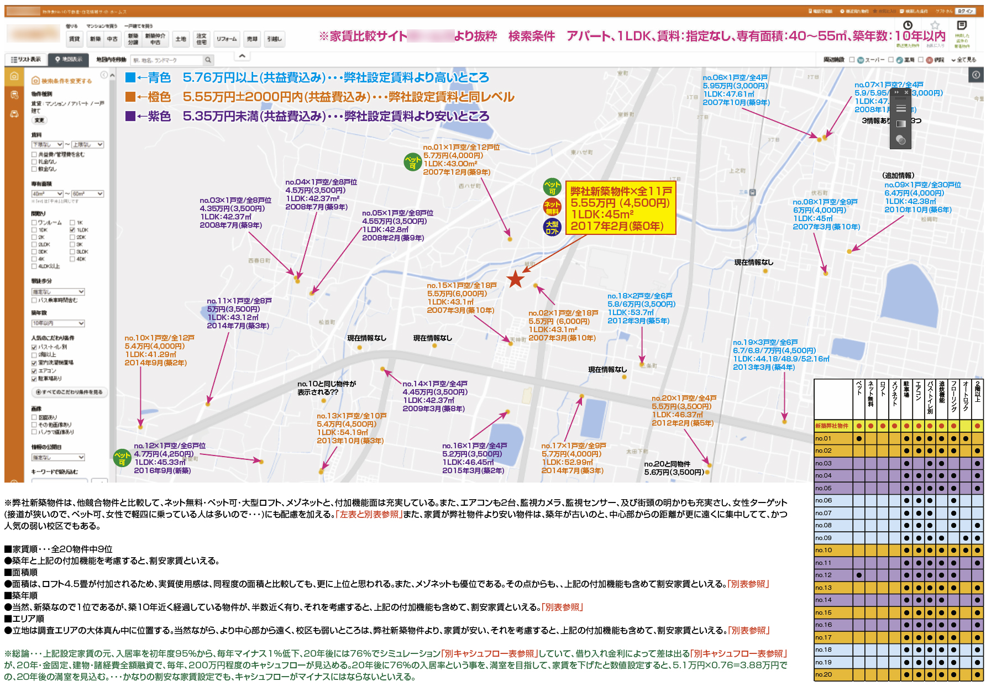Check 共益費/管理費を含む checkbox

point(34,155)
